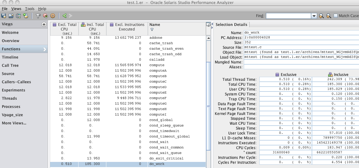Select the compute function row
The height and width of the screenshot is (168, 359).
point(128,65)
